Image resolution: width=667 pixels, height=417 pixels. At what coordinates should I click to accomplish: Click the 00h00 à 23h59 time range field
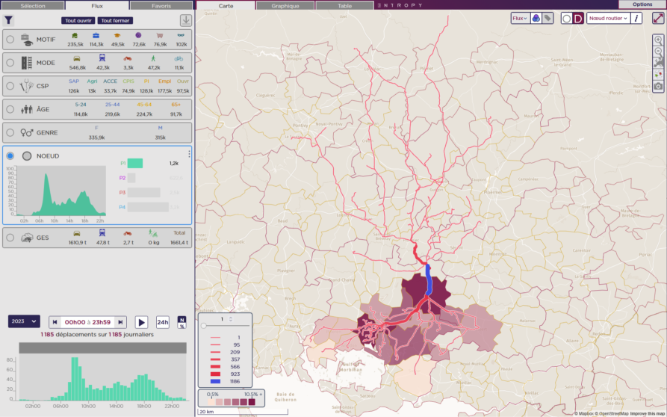(87, 322)
